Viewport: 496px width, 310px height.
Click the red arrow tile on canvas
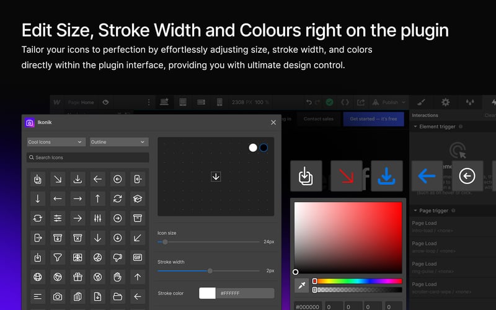(x=347, y=176)
